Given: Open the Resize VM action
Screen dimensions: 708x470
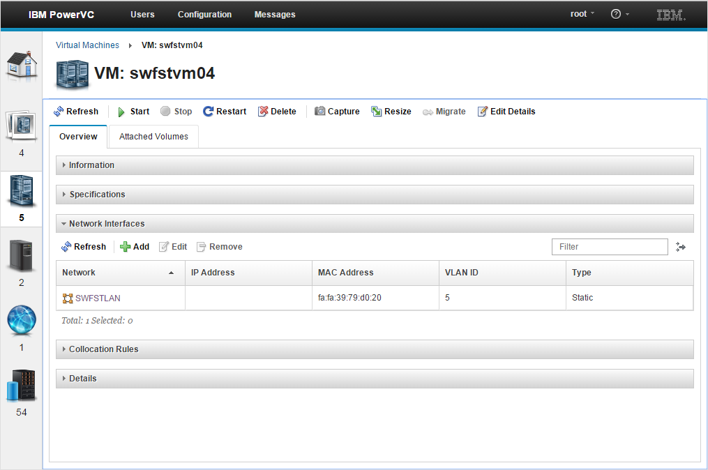Looking at the screenshot, I should click(391, 112).
